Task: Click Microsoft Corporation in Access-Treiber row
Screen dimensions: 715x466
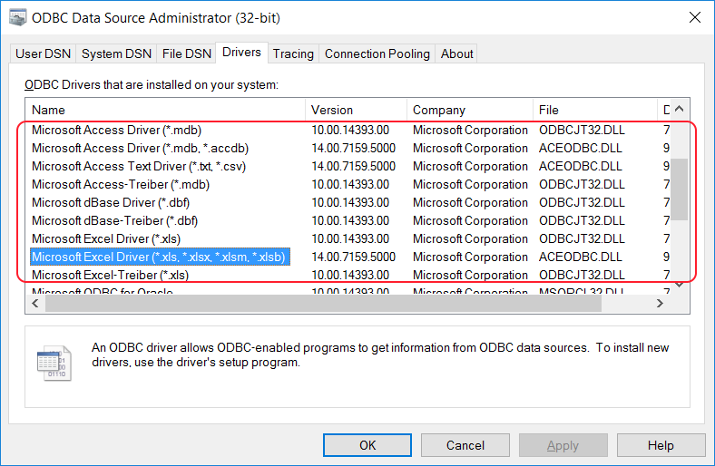Action: 470,184
